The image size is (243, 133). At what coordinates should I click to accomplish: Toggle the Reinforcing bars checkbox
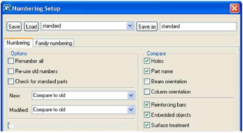147,105
